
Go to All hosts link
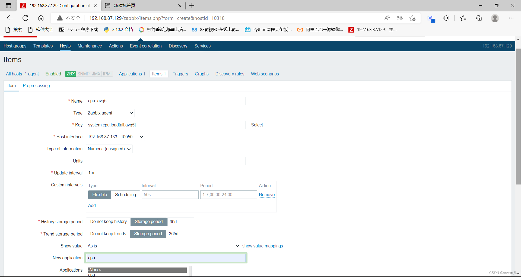[14, 74]
